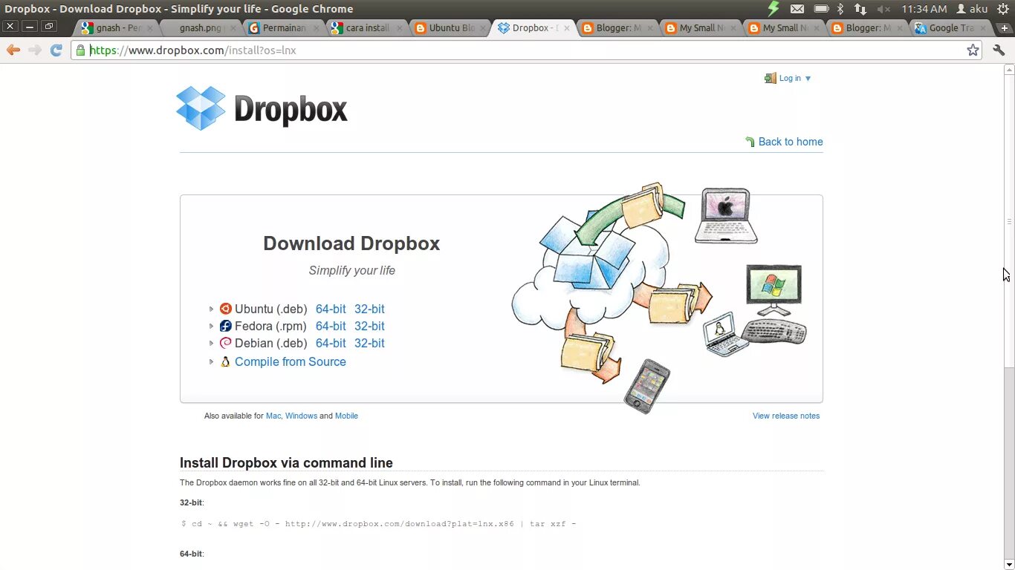The height and width of the screenshot is (570, 1015).
Task: Show the calendar from 11:34 AM clock
Action: tap(924, 9)
